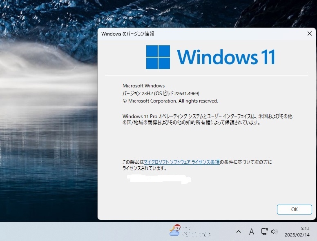This screenshot has width=317, height=241.
Task: Open the volume speaker icon
Action: 274,232
